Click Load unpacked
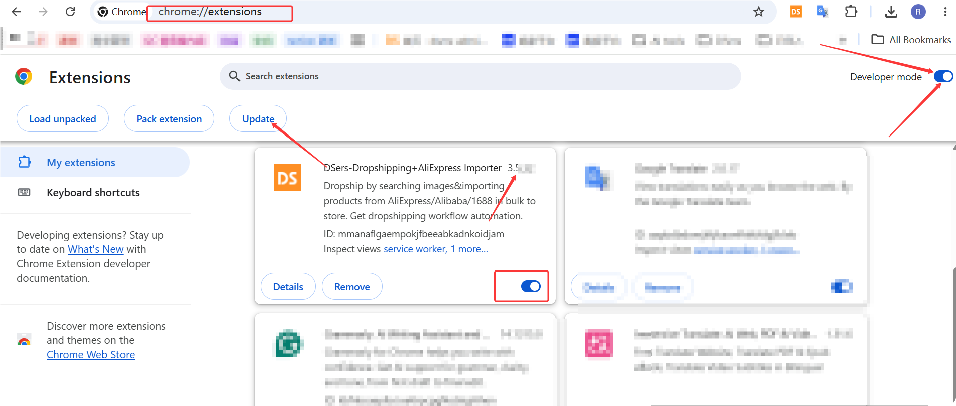This screenshot has width=956, height=406. (x=63, y=119)
